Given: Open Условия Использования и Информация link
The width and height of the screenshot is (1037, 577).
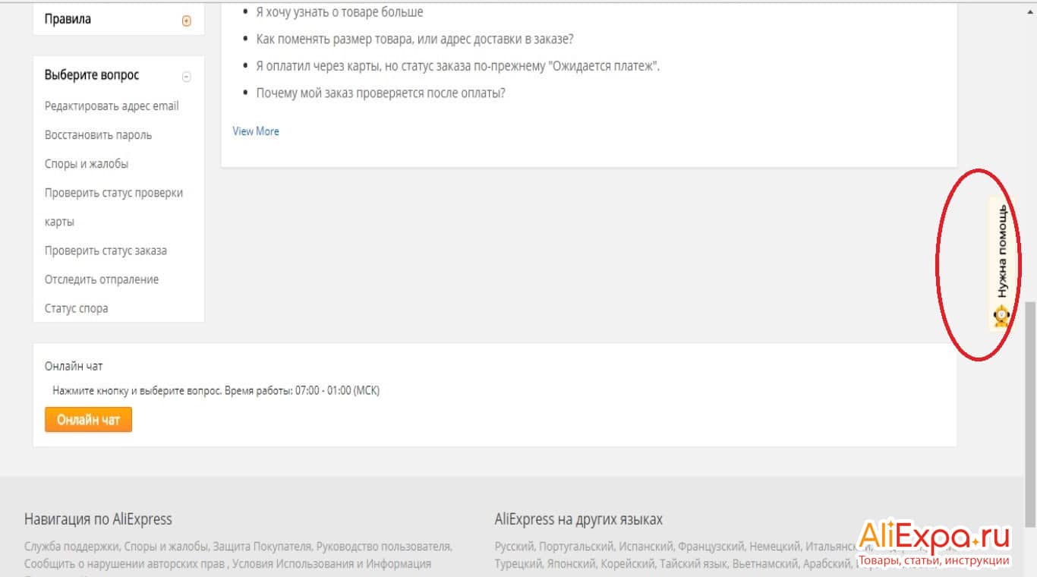Looking at the screenshot, I should [332, 564].
